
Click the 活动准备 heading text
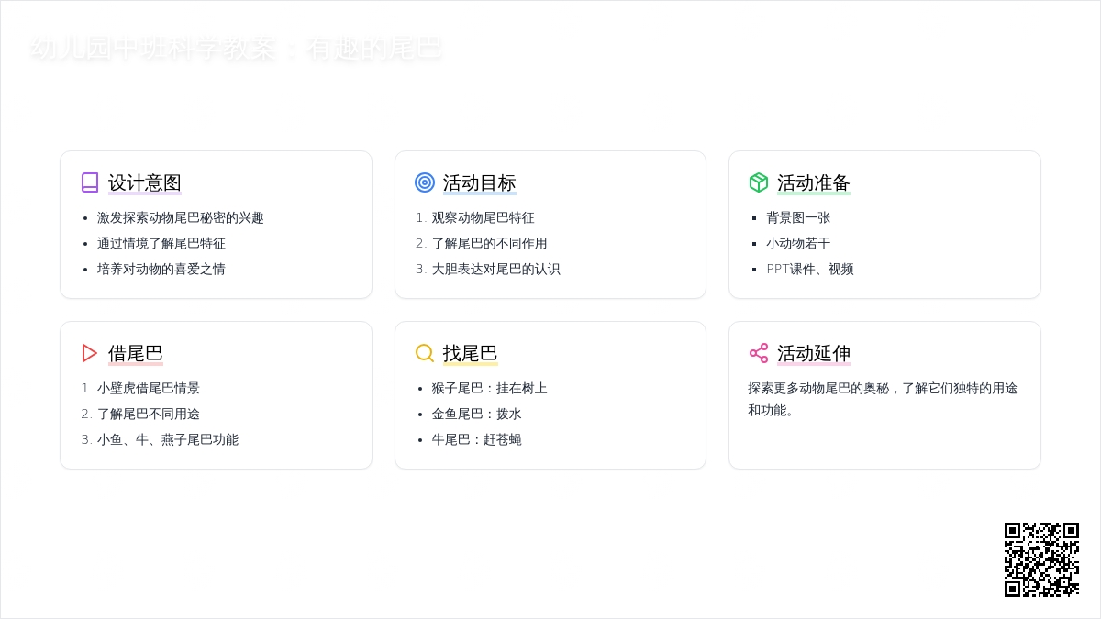click(x=814, y=182)
